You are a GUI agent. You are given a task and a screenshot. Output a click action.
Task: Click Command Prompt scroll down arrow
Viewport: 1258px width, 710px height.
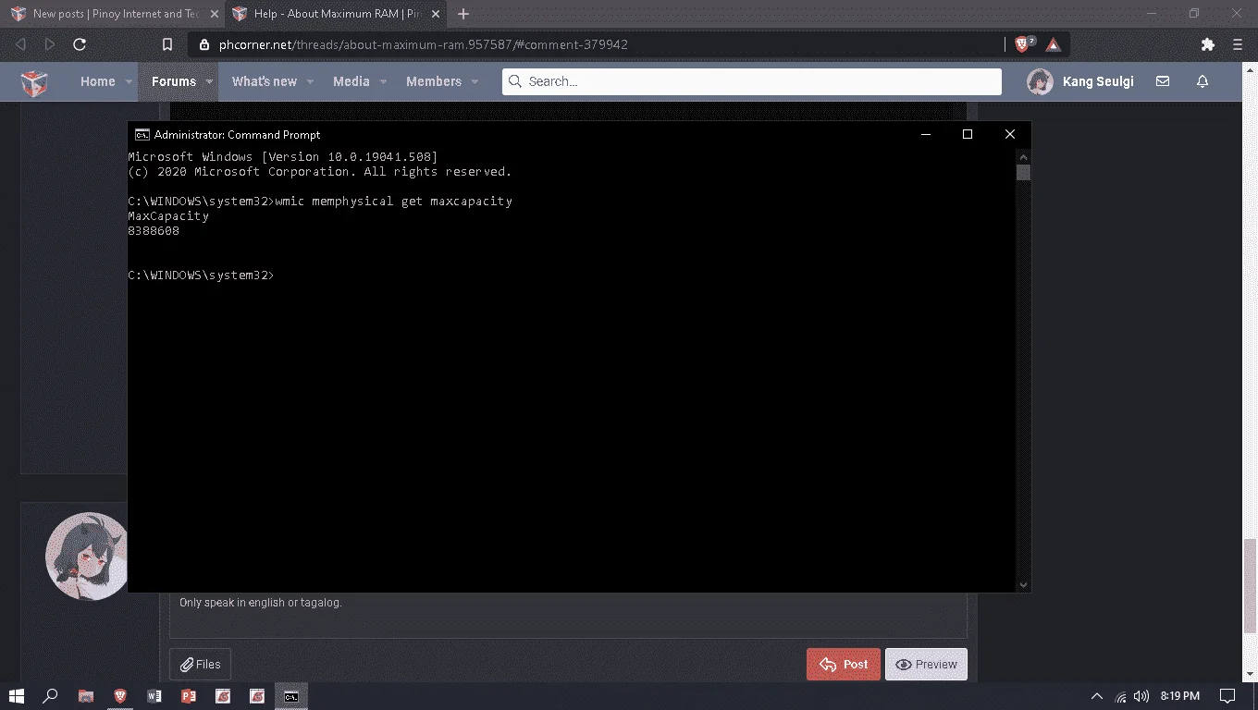coord(1023,584)
